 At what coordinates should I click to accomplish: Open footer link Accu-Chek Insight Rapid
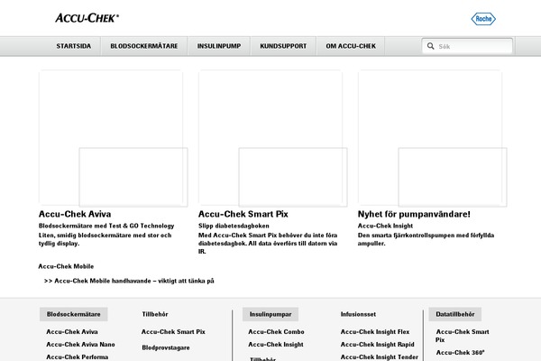(378, 345)
